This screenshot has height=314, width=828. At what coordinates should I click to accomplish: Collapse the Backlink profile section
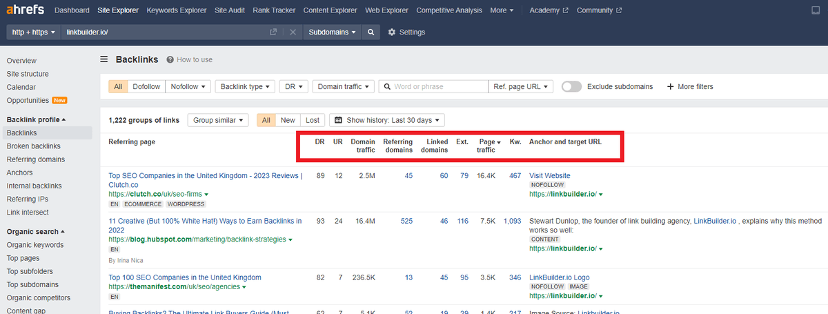click(x=36, y=119)
